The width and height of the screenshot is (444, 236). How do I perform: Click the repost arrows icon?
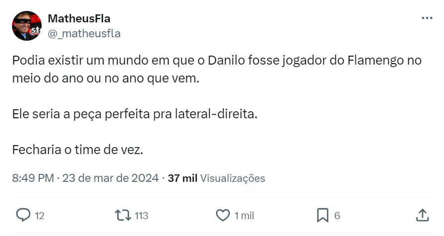point(123,215)
